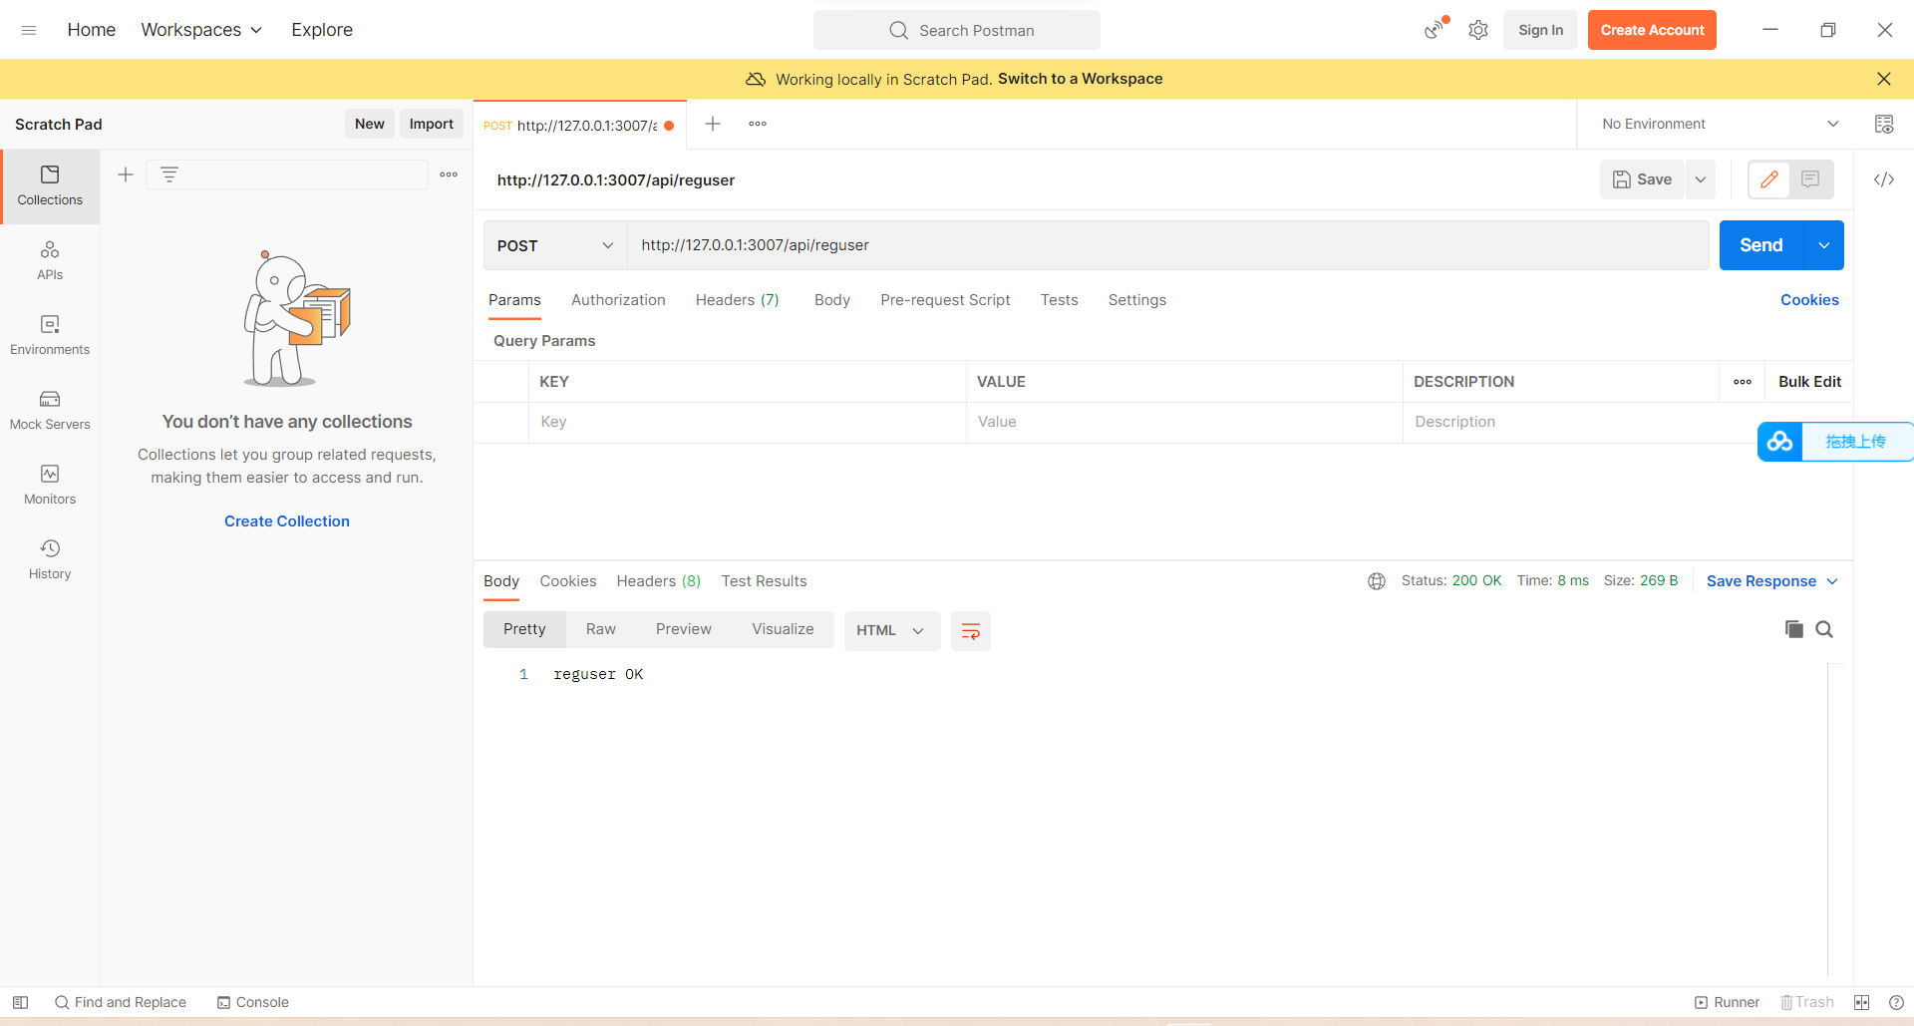Open the HTTP method POST dropdown
This screenshot has width=1914, height=1026.
click(x=555, y=245)
